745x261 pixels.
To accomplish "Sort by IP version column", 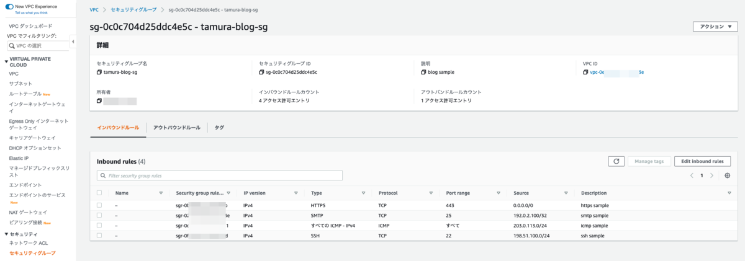I will pos(296,193).
